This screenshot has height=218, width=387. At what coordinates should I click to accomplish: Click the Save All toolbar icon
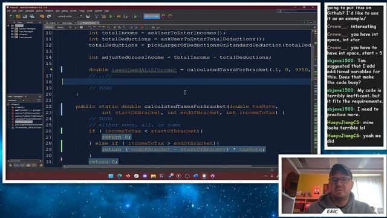click(x=32, y=16)
